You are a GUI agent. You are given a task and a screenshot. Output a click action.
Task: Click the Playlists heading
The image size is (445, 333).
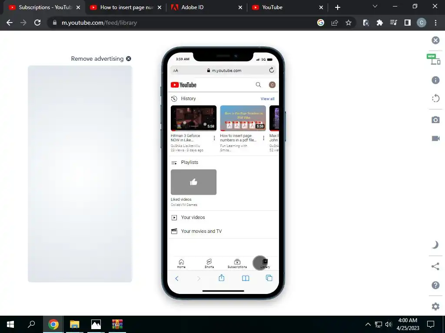[189, 162]
